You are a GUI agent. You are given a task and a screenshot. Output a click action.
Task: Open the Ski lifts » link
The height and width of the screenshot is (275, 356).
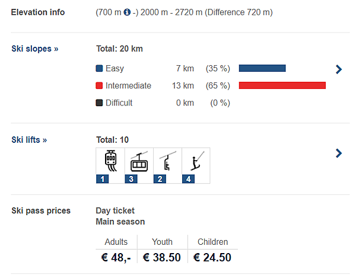coord(29,140)
